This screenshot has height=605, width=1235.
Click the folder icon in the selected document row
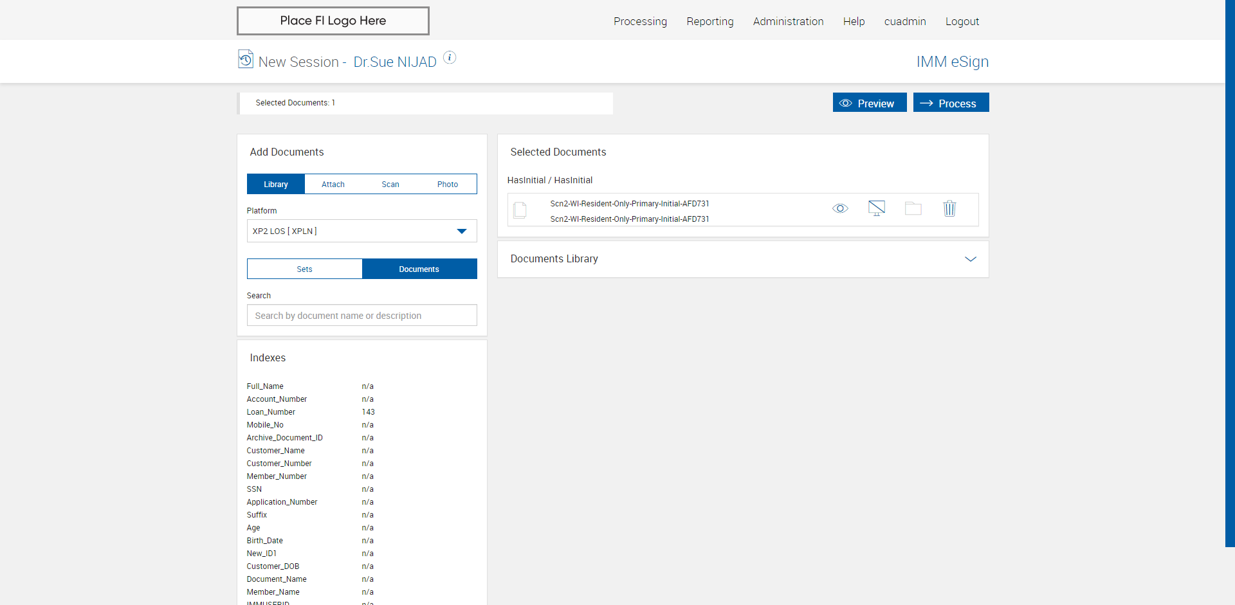[913, 208]
